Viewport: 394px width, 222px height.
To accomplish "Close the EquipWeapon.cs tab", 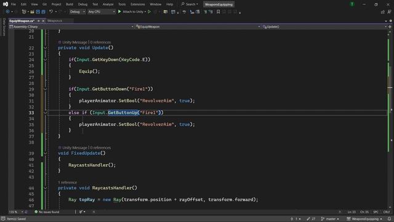I will (x=43, y=21).
